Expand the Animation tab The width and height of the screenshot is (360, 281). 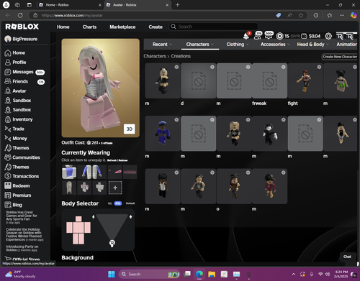pos(346,45)
